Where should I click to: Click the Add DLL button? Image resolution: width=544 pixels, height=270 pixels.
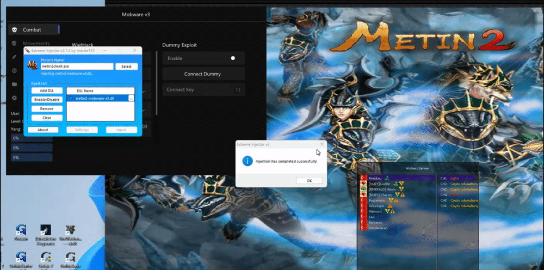(x=47, y=91)
